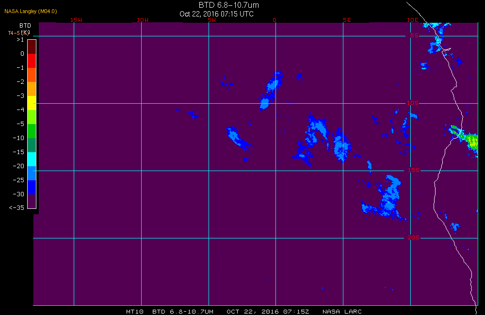Click the yellow legend color block
485x315 pixels.
tap(32, 103)
